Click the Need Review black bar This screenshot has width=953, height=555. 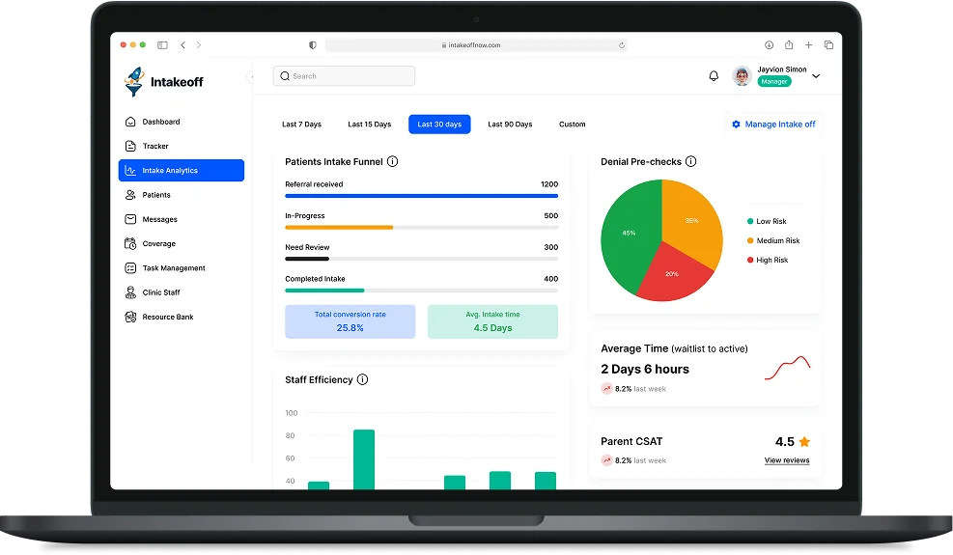307,259
